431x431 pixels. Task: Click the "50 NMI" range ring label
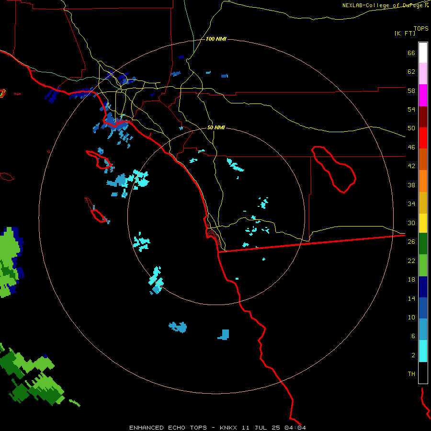(x=216, y=127)
